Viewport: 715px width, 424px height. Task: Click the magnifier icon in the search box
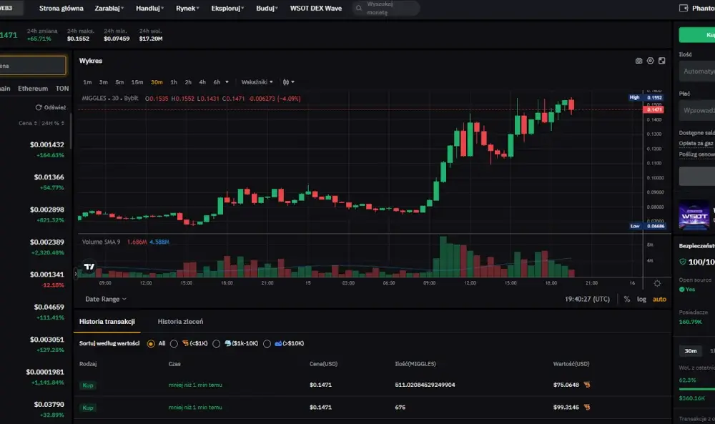359,8
